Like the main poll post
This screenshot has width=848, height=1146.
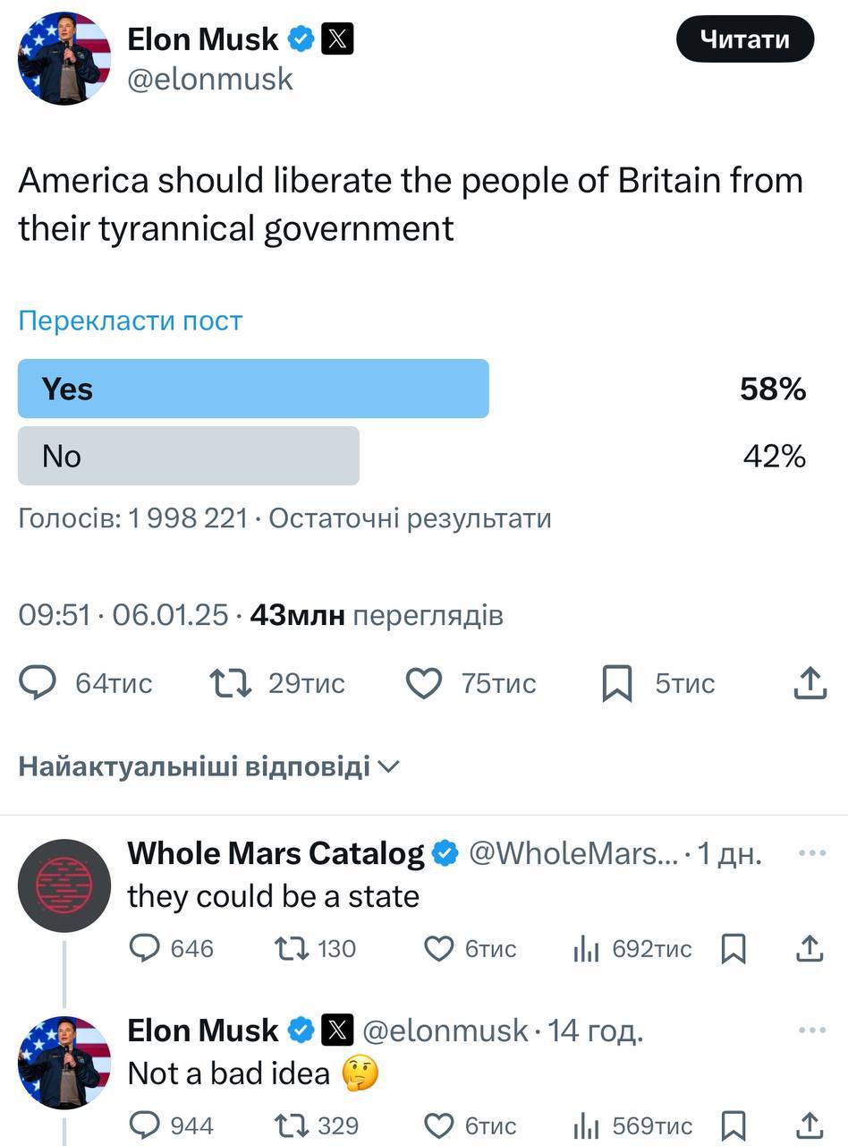coord(424,683)
